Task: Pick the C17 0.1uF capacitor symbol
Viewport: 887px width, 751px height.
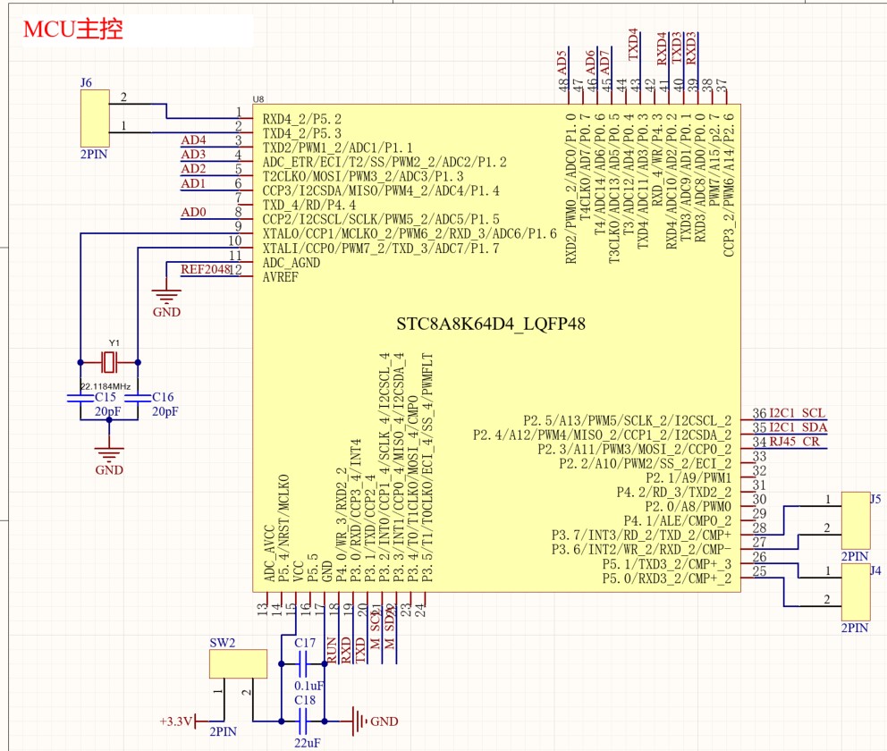Action: coord(302,664)
